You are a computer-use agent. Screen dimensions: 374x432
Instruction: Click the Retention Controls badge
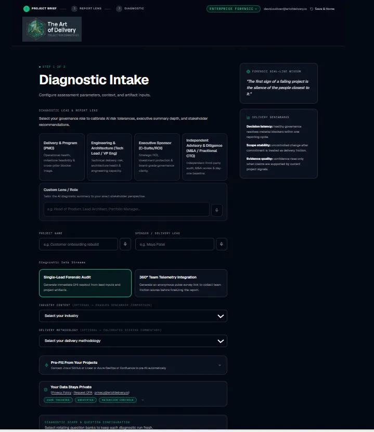[118, 400]
